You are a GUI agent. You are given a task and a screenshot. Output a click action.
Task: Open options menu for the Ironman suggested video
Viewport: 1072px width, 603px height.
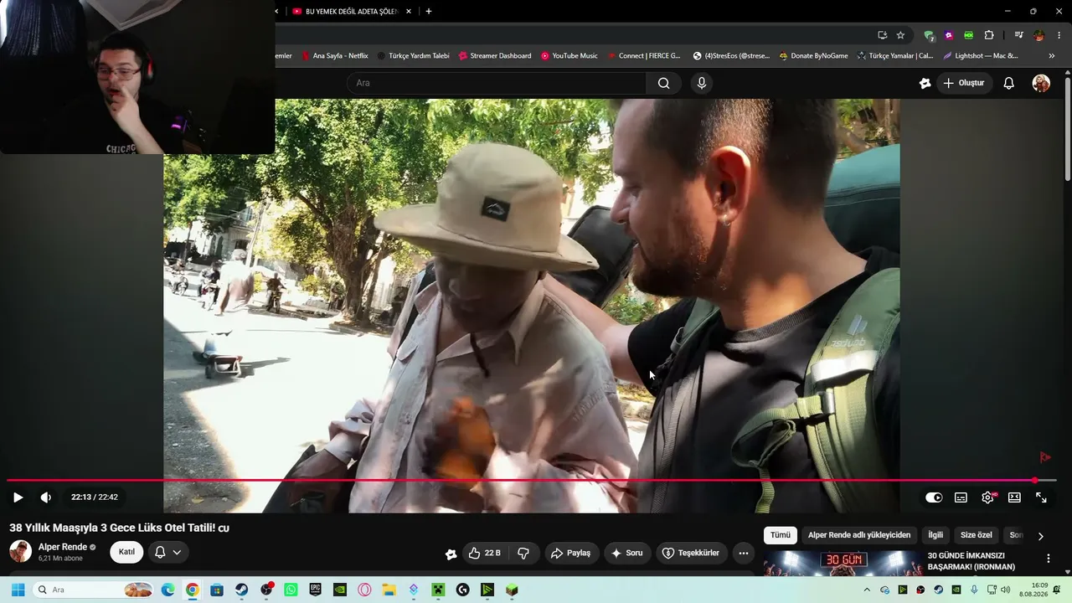(x=1048, y=559)
